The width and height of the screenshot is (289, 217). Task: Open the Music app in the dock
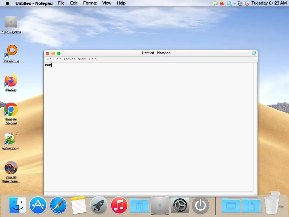(119, 205)
